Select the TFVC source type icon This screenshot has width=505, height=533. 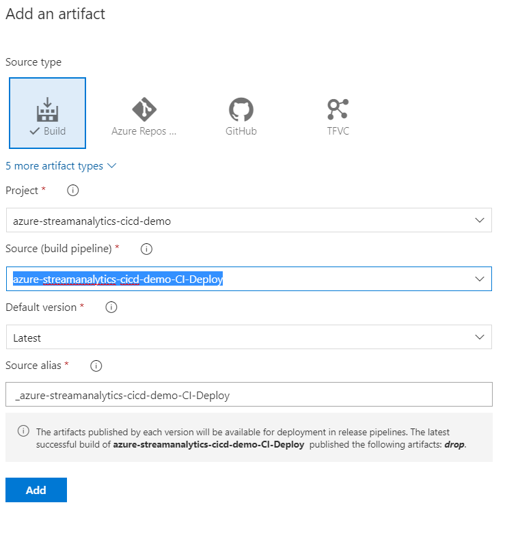(338, 109)
